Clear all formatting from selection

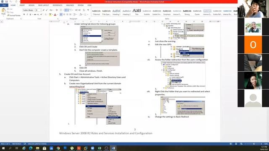57,10
